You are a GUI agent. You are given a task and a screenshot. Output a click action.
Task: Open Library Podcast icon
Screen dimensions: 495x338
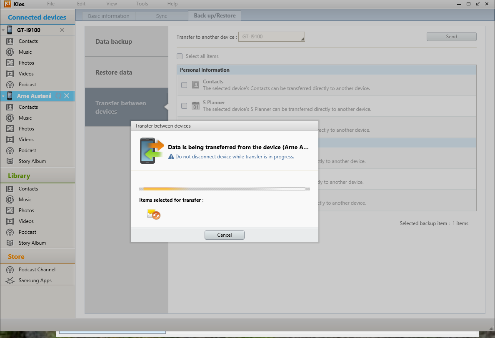click(10, 232)
